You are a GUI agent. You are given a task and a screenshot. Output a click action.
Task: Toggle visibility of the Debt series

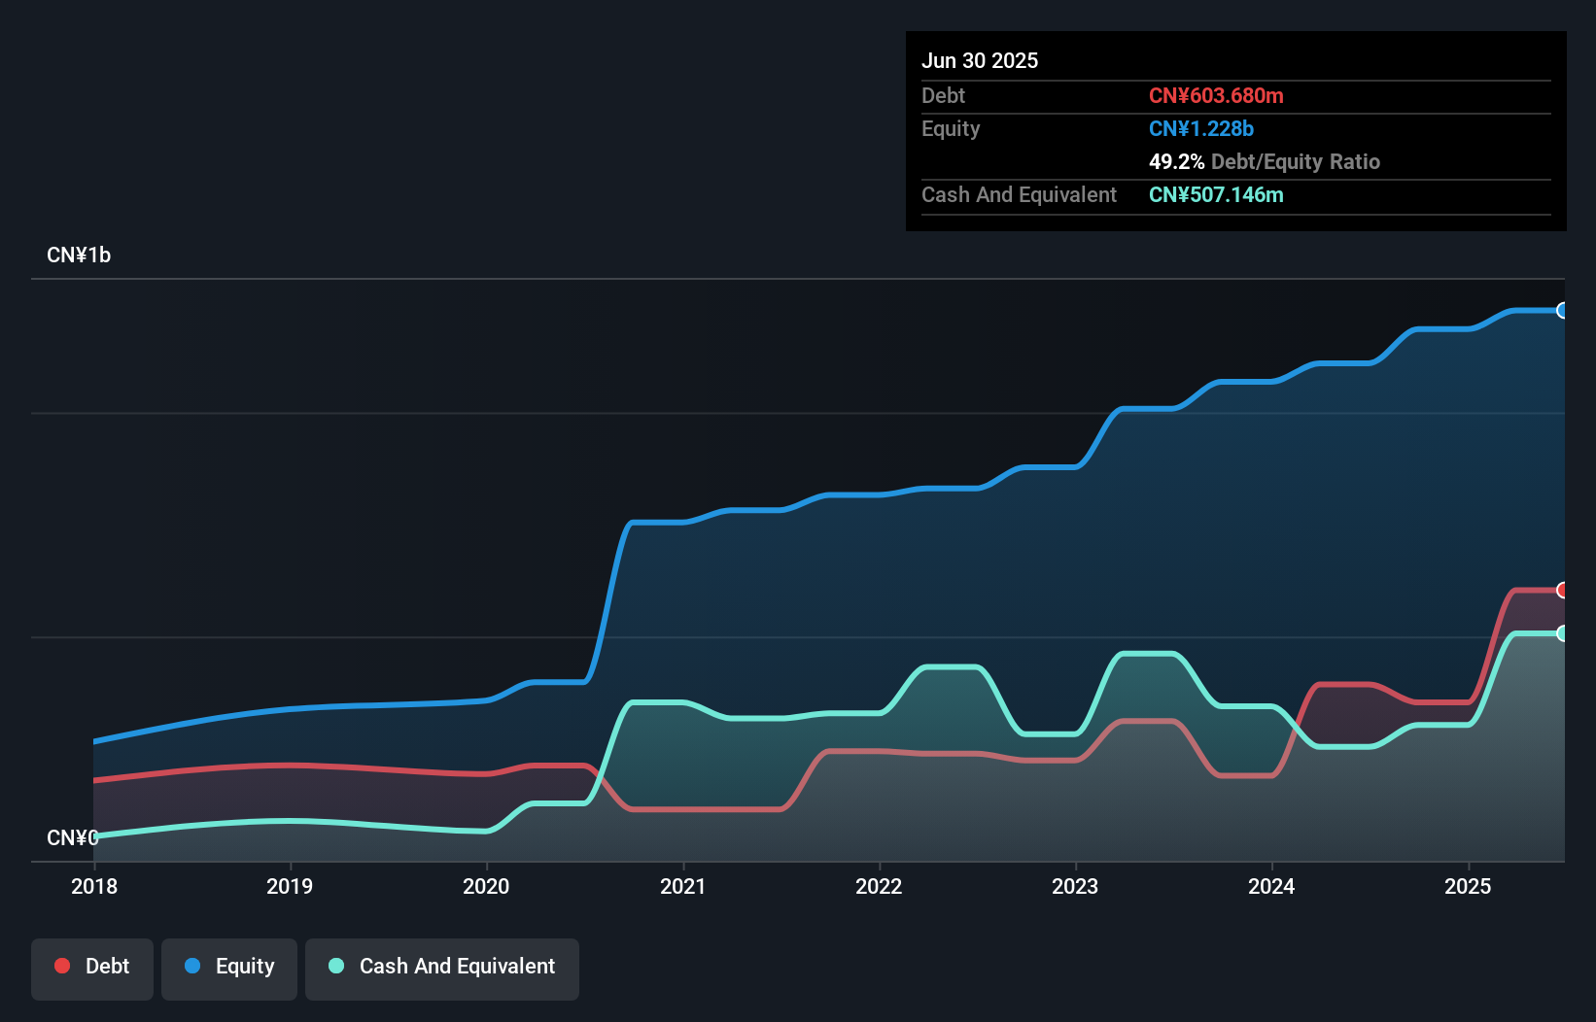tap(91, 967)
